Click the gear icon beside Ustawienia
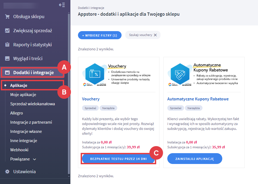The image size is (258, 184). click(x=7, y=172)
